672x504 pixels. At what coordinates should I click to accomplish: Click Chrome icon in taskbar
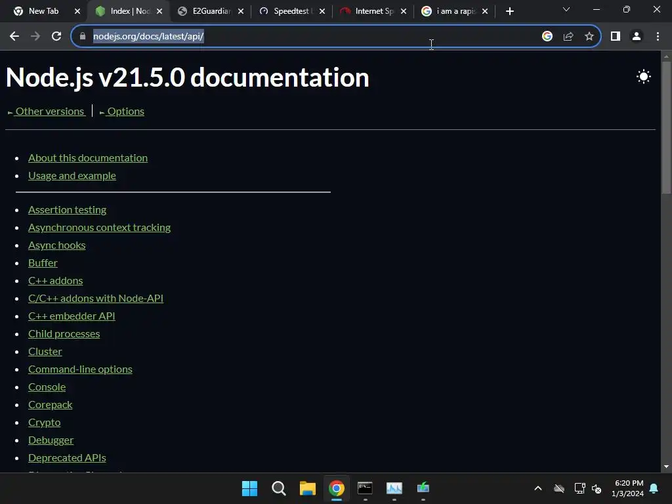(337, 488)
